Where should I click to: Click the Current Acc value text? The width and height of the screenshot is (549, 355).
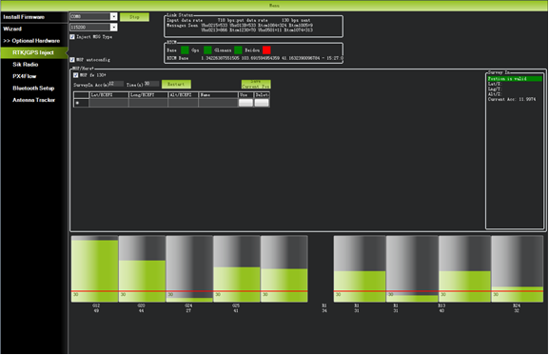pyautogui.click(x=512, y=99)
